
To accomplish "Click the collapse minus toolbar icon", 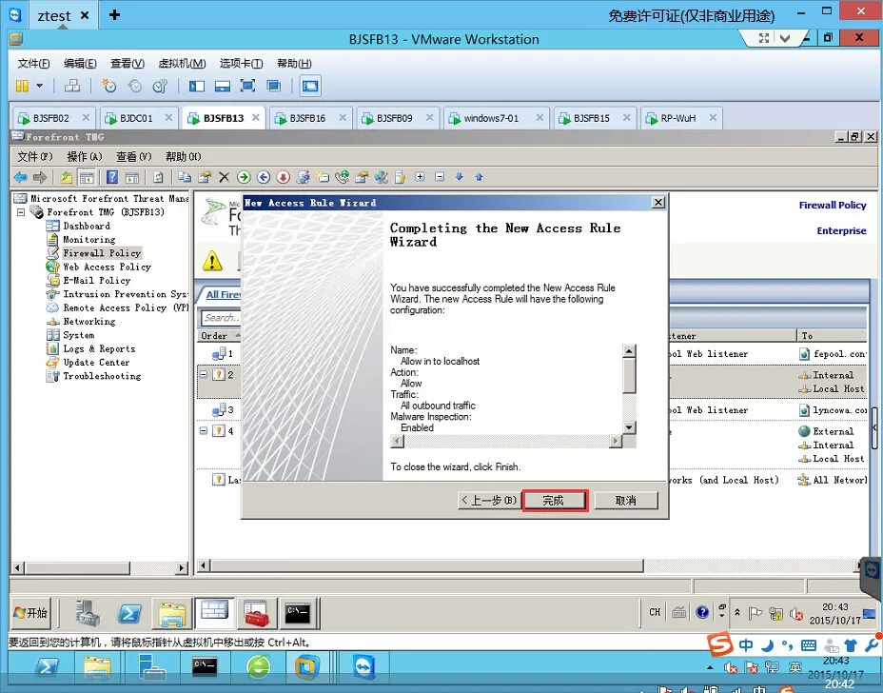I will coord(440,177).
